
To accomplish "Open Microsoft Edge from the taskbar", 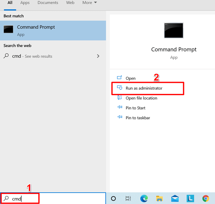I will [x=144, y=199].
